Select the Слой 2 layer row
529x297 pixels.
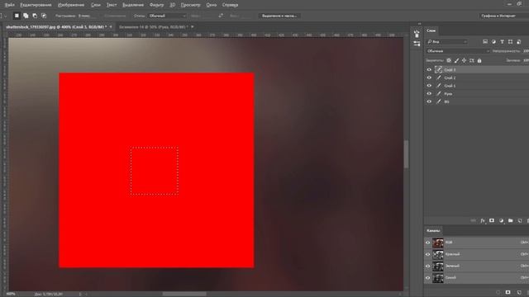pyautogui.click(x=476, y=78)
